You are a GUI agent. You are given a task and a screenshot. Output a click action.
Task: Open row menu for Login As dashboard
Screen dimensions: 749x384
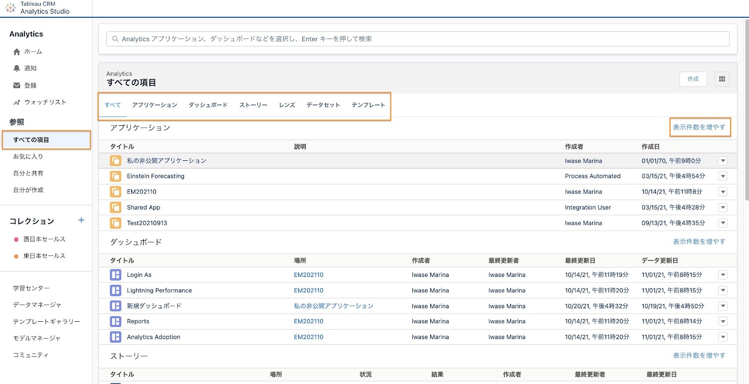[x=723, y=275]
